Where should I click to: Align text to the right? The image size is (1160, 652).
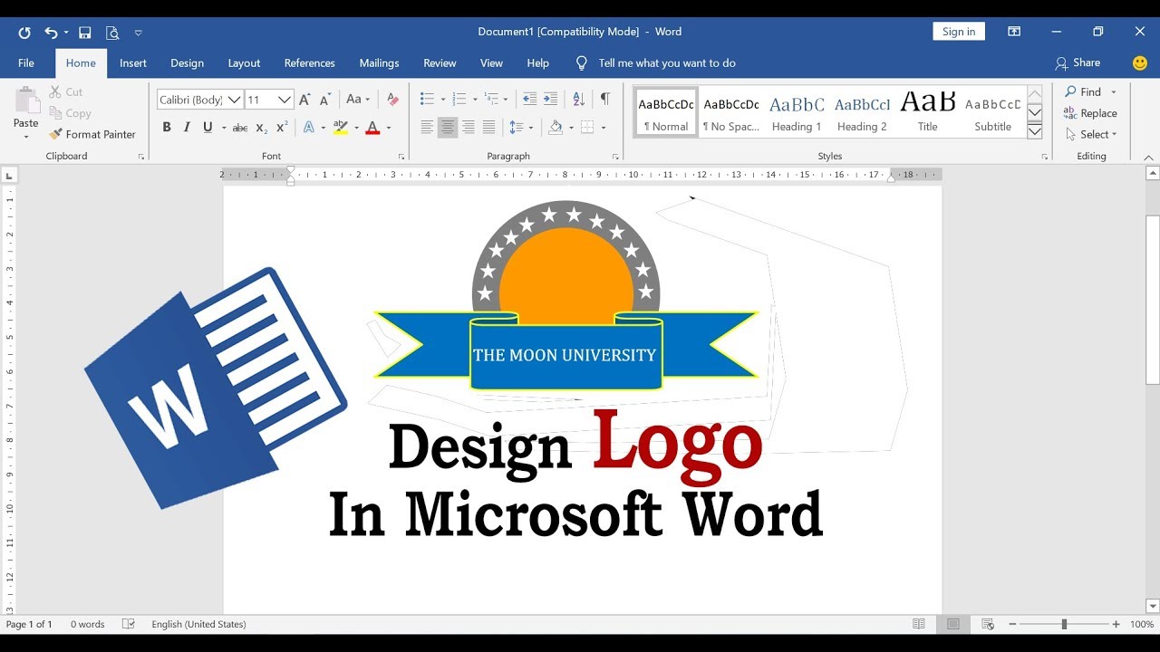[469, 128]
